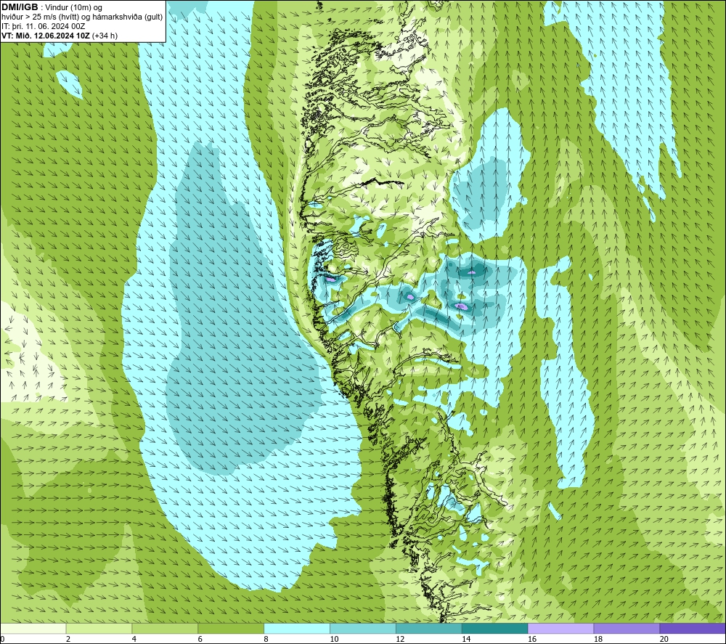The width and height of the screenshot is (726, 644).
Task: Click the "Vindur (10m) og" caption text
Action: click(x=73, y=8)
